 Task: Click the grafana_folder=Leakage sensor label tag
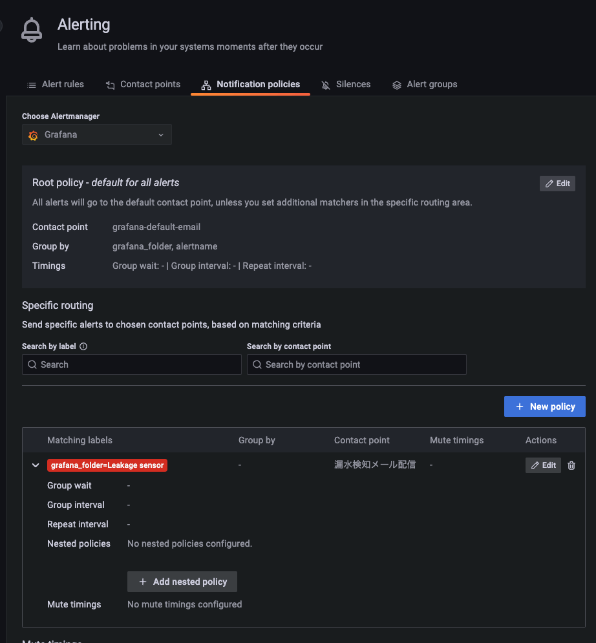(107, 465)
